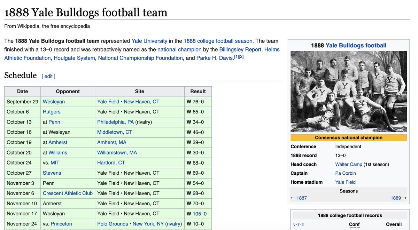Click the 'Consensus national champion' banner
Image resolution: width=418 pixels, height=230 pixels.
pyautogui.click(x=349, y=137)
